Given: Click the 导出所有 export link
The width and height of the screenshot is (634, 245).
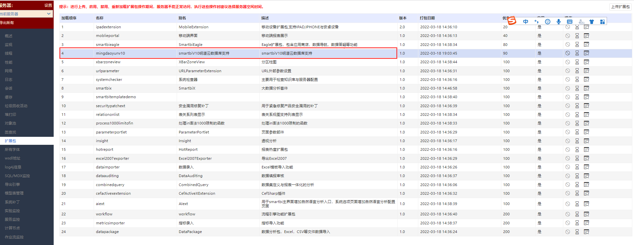Looking at the screenshot, I should [7, 23].
